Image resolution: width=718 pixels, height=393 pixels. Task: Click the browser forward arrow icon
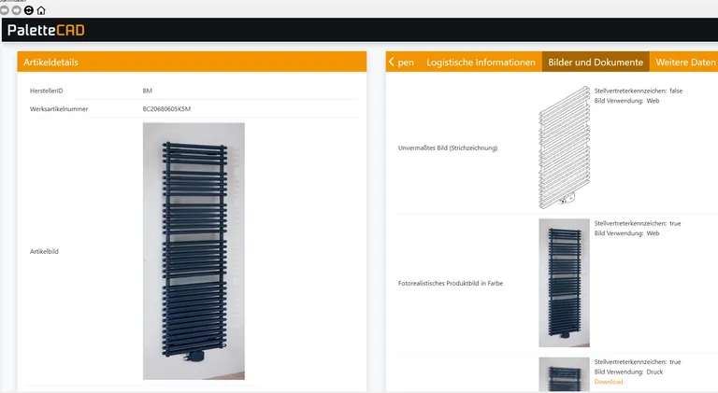tap(16, 10)
